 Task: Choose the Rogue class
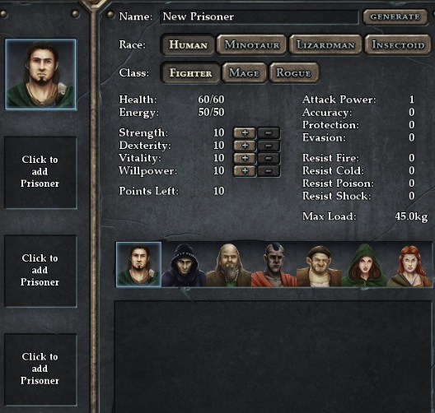[x=294, y=73]
